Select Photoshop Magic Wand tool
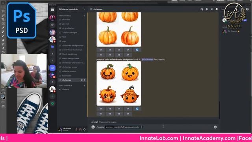The image size is (252, 142). pos(3,15)
